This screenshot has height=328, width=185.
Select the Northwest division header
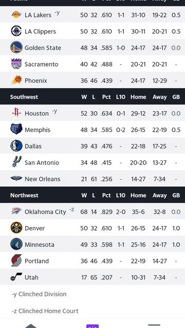(24, 195)
